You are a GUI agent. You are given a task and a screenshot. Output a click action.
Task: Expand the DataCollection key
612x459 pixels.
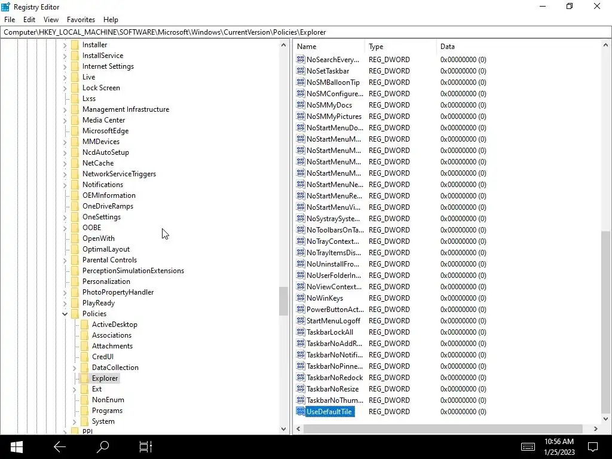click(75, 368)
